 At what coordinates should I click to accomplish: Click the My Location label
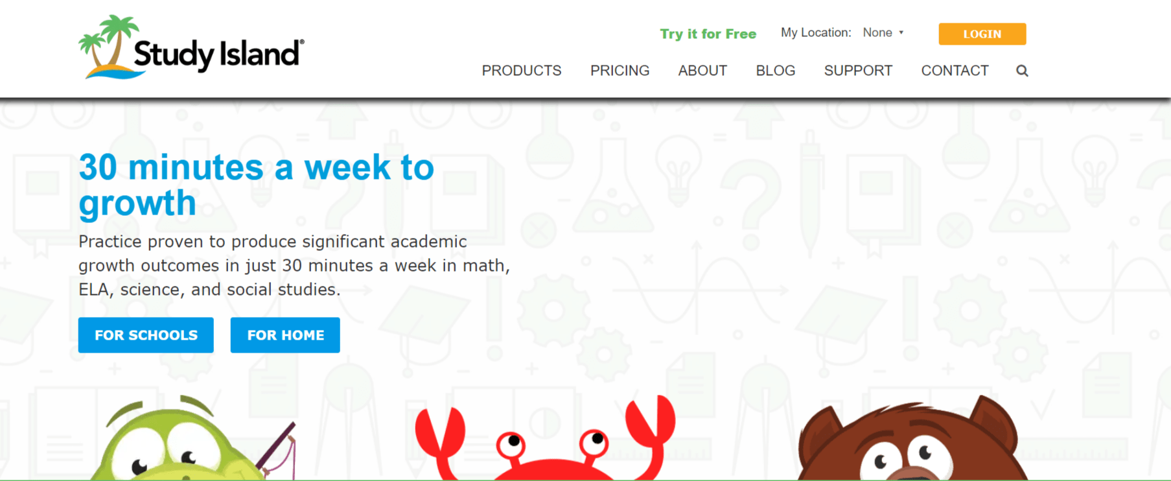coord(816,32)
